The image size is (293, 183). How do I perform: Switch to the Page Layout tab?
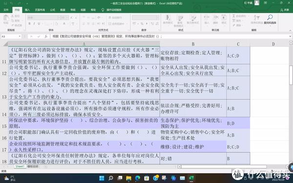[40, 10]
